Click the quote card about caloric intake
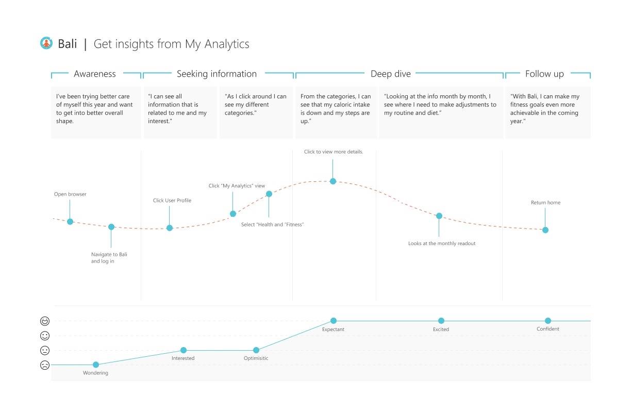The image size is (631, 415). pos(336,112)
